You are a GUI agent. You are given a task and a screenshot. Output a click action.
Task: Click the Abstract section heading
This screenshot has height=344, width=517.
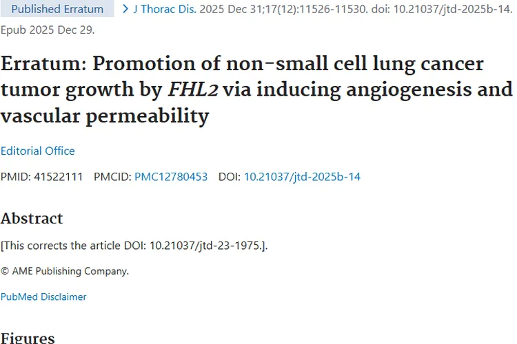click(x=32, y=219)
